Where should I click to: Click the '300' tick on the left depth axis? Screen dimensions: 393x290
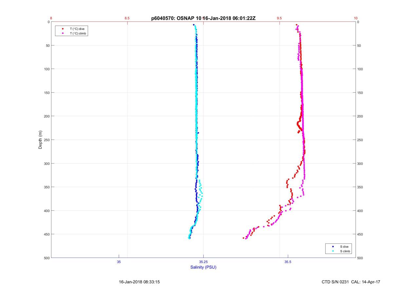(x=47, y=164)
